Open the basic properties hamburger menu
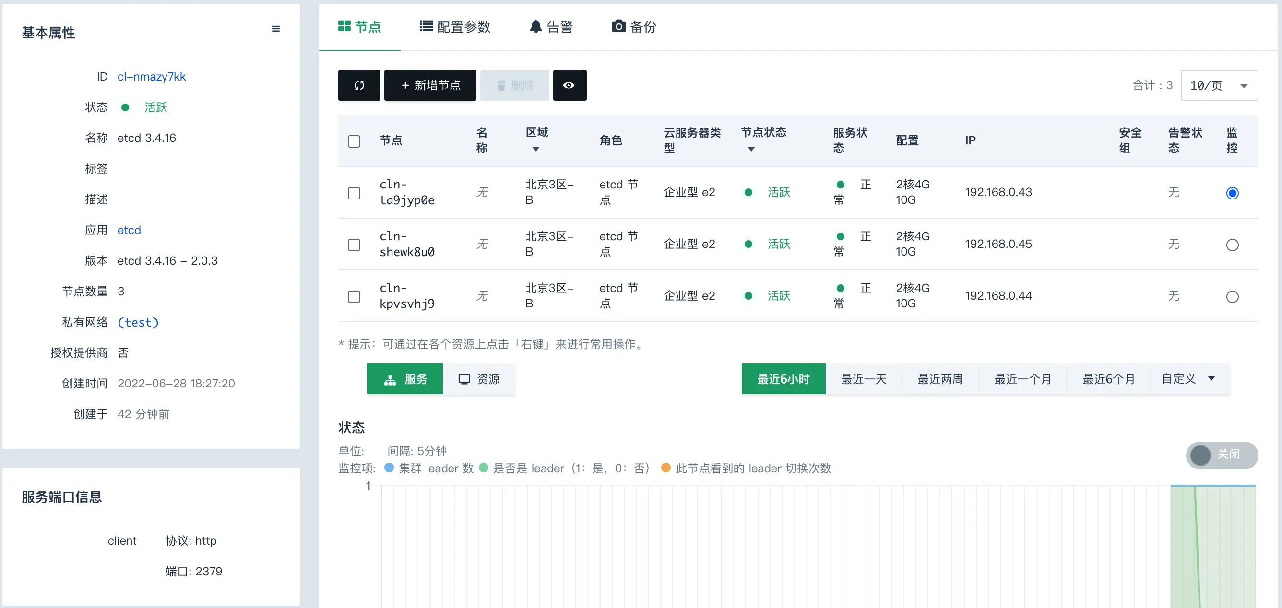 click(x=276, y=29)
